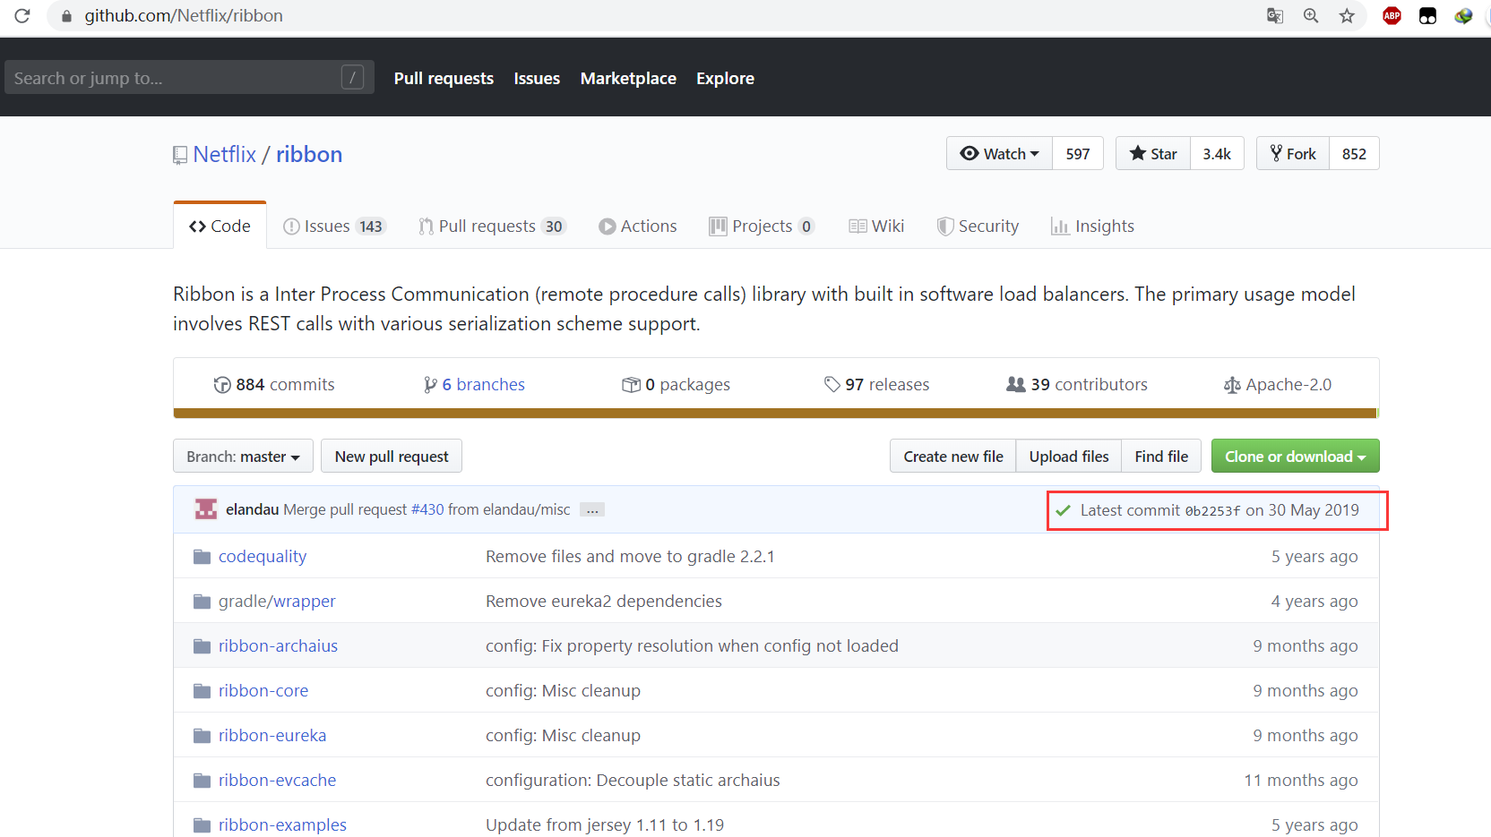This screenshot has height=837, width=1491.
Task: Go to the Actions tab
Action: [638, 226]
